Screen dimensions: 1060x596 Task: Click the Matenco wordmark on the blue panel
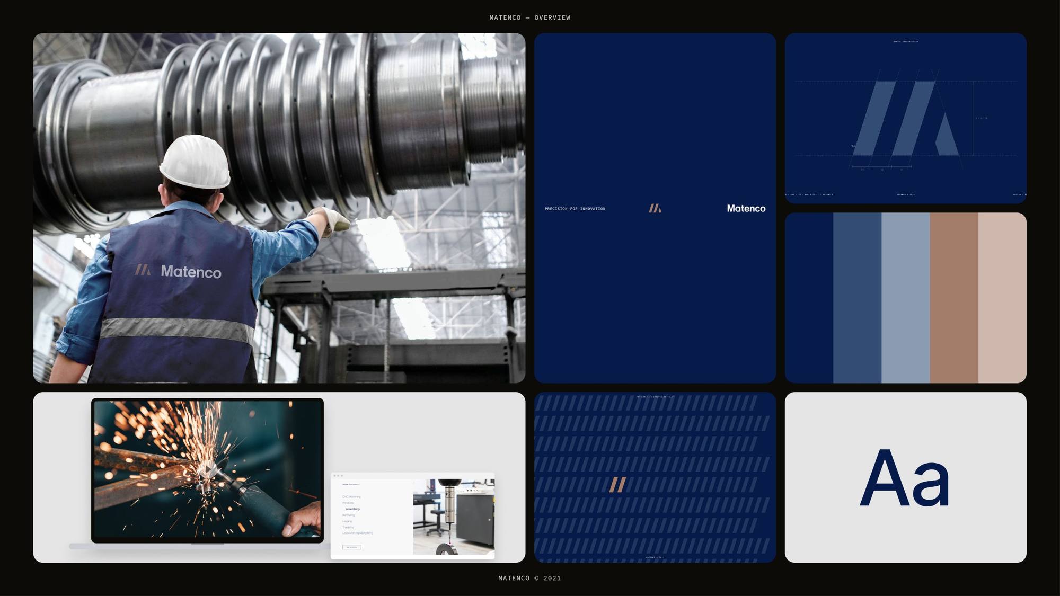click(746, 208)
